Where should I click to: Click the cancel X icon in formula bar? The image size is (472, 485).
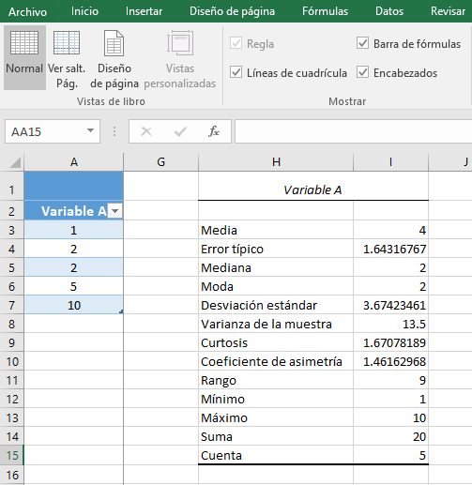146,131
